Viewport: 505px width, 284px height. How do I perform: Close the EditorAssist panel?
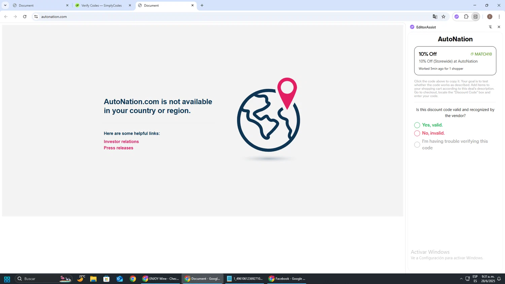tap(499, 27)
